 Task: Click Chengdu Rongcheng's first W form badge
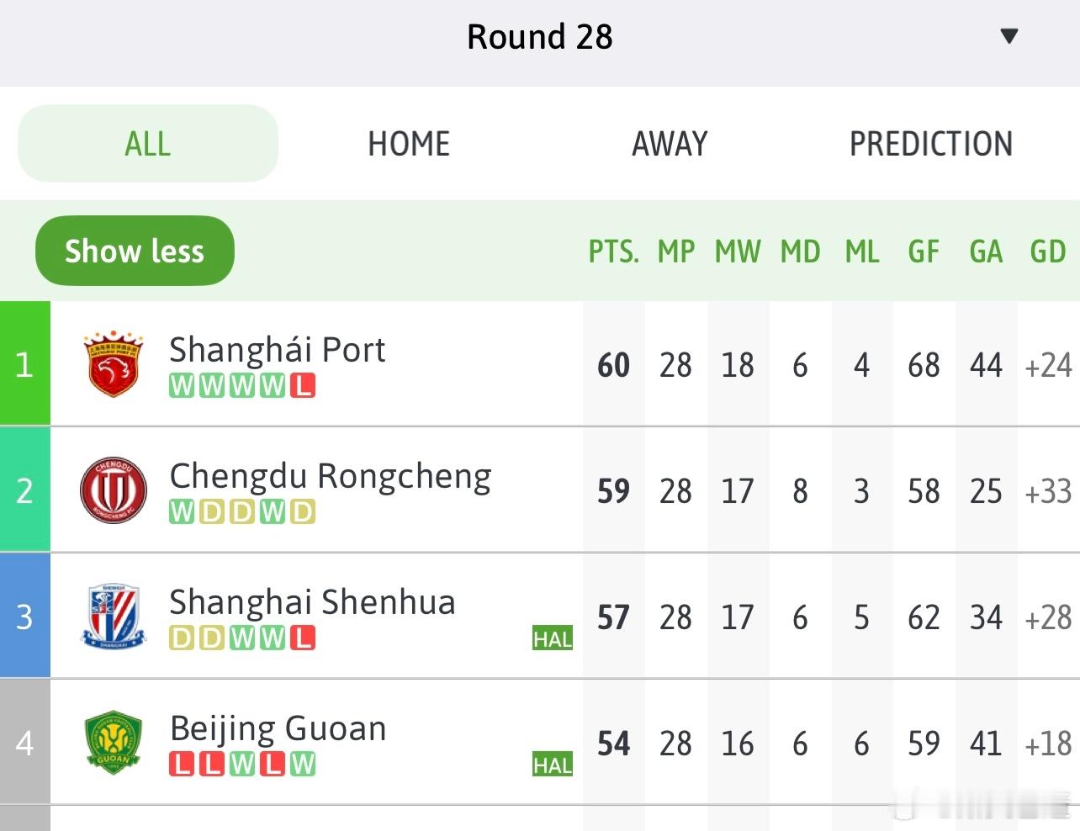coord(182,512)
